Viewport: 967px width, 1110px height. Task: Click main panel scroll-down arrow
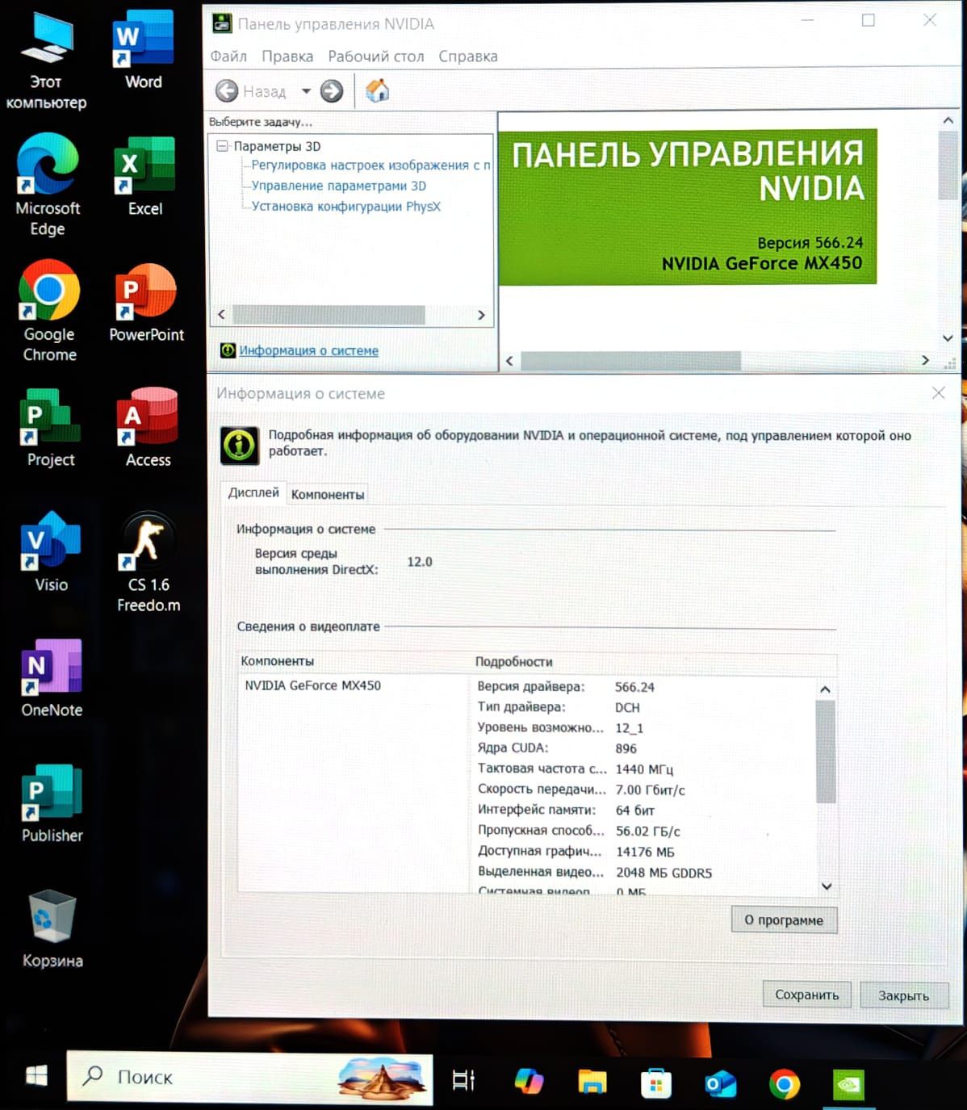948,338
